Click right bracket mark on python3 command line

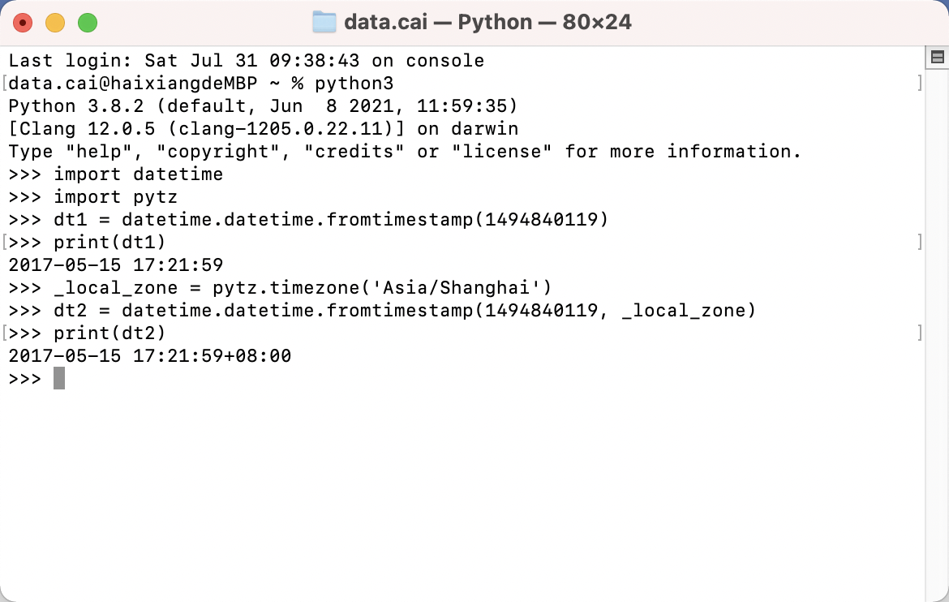click(x=919, y=84)
